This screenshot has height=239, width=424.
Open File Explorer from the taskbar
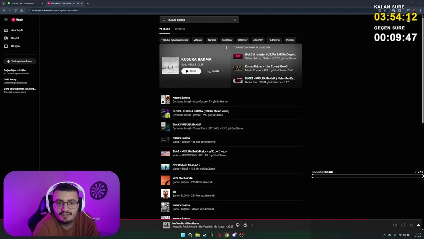[x=197, y=235]
